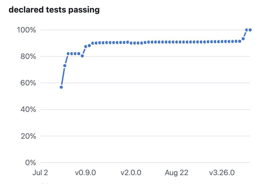The width and height of the screenshot is (267, 184).
Task: Click the 0% y-axis label
Action: [31, 163]
